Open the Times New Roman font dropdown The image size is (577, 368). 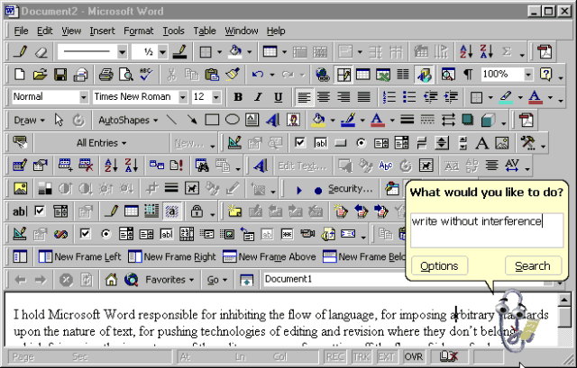pyautogui.click(x=182, y=97)
